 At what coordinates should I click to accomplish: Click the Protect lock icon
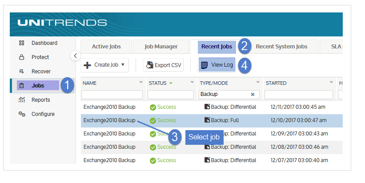tap(22, 57)
